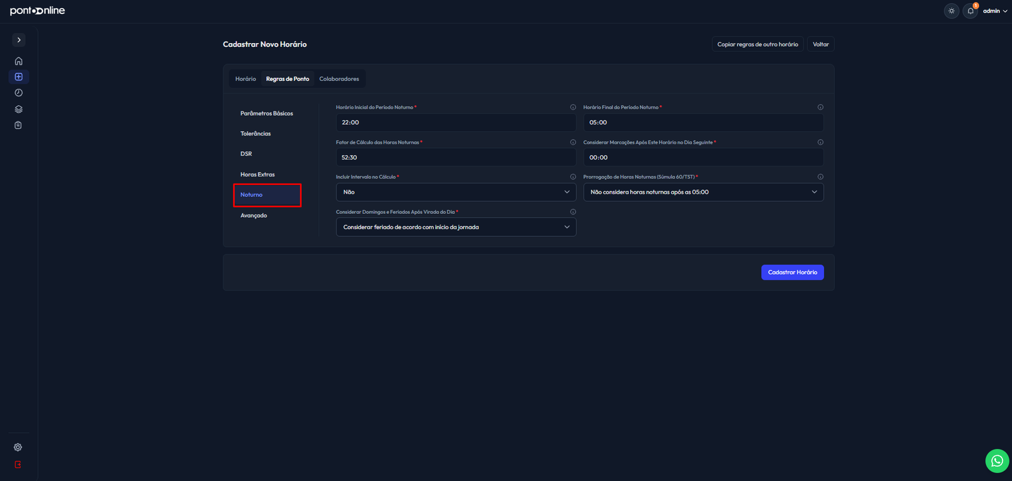
Task: Focus the Horário Inicial field showing 22:00
Action: point(456,123)
